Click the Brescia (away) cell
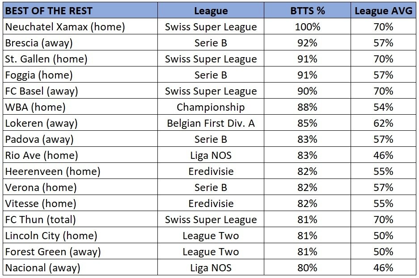Viewport: 419px width, 278px height. (x=80, y=42)
